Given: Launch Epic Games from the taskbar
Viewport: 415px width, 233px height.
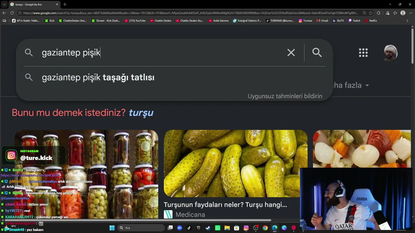Looking at the screenshot, I should (x=198, y=228).
